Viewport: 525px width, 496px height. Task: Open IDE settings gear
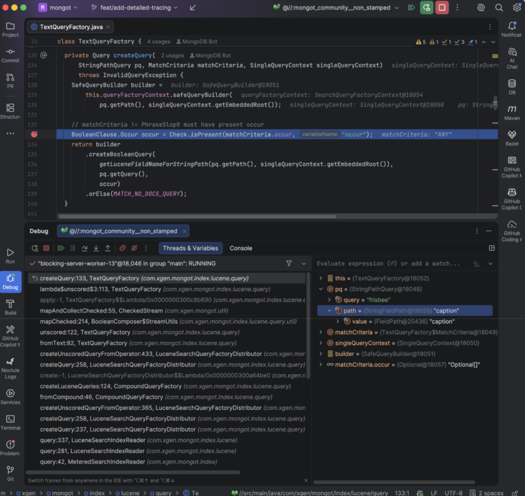517,7
